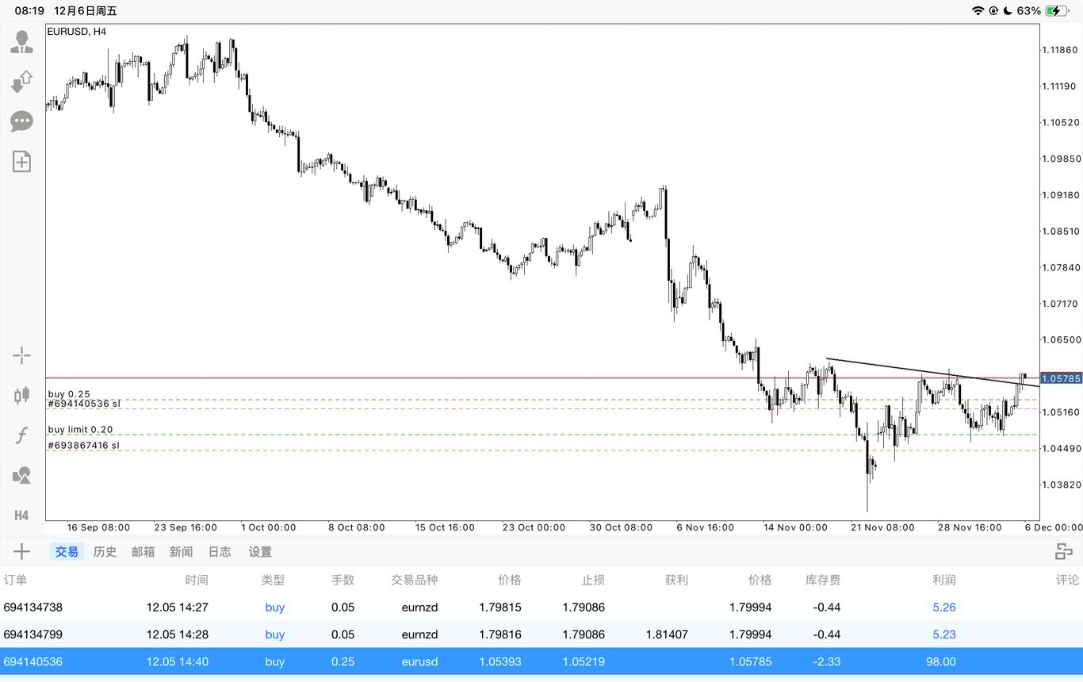The image size is (1083, 682).
Task: Switch to the 日志 tab
Action: [x=220, y=551]
